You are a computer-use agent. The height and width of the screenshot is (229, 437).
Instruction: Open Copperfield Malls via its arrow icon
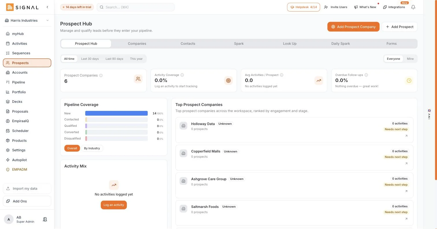[x=406, y=163]
